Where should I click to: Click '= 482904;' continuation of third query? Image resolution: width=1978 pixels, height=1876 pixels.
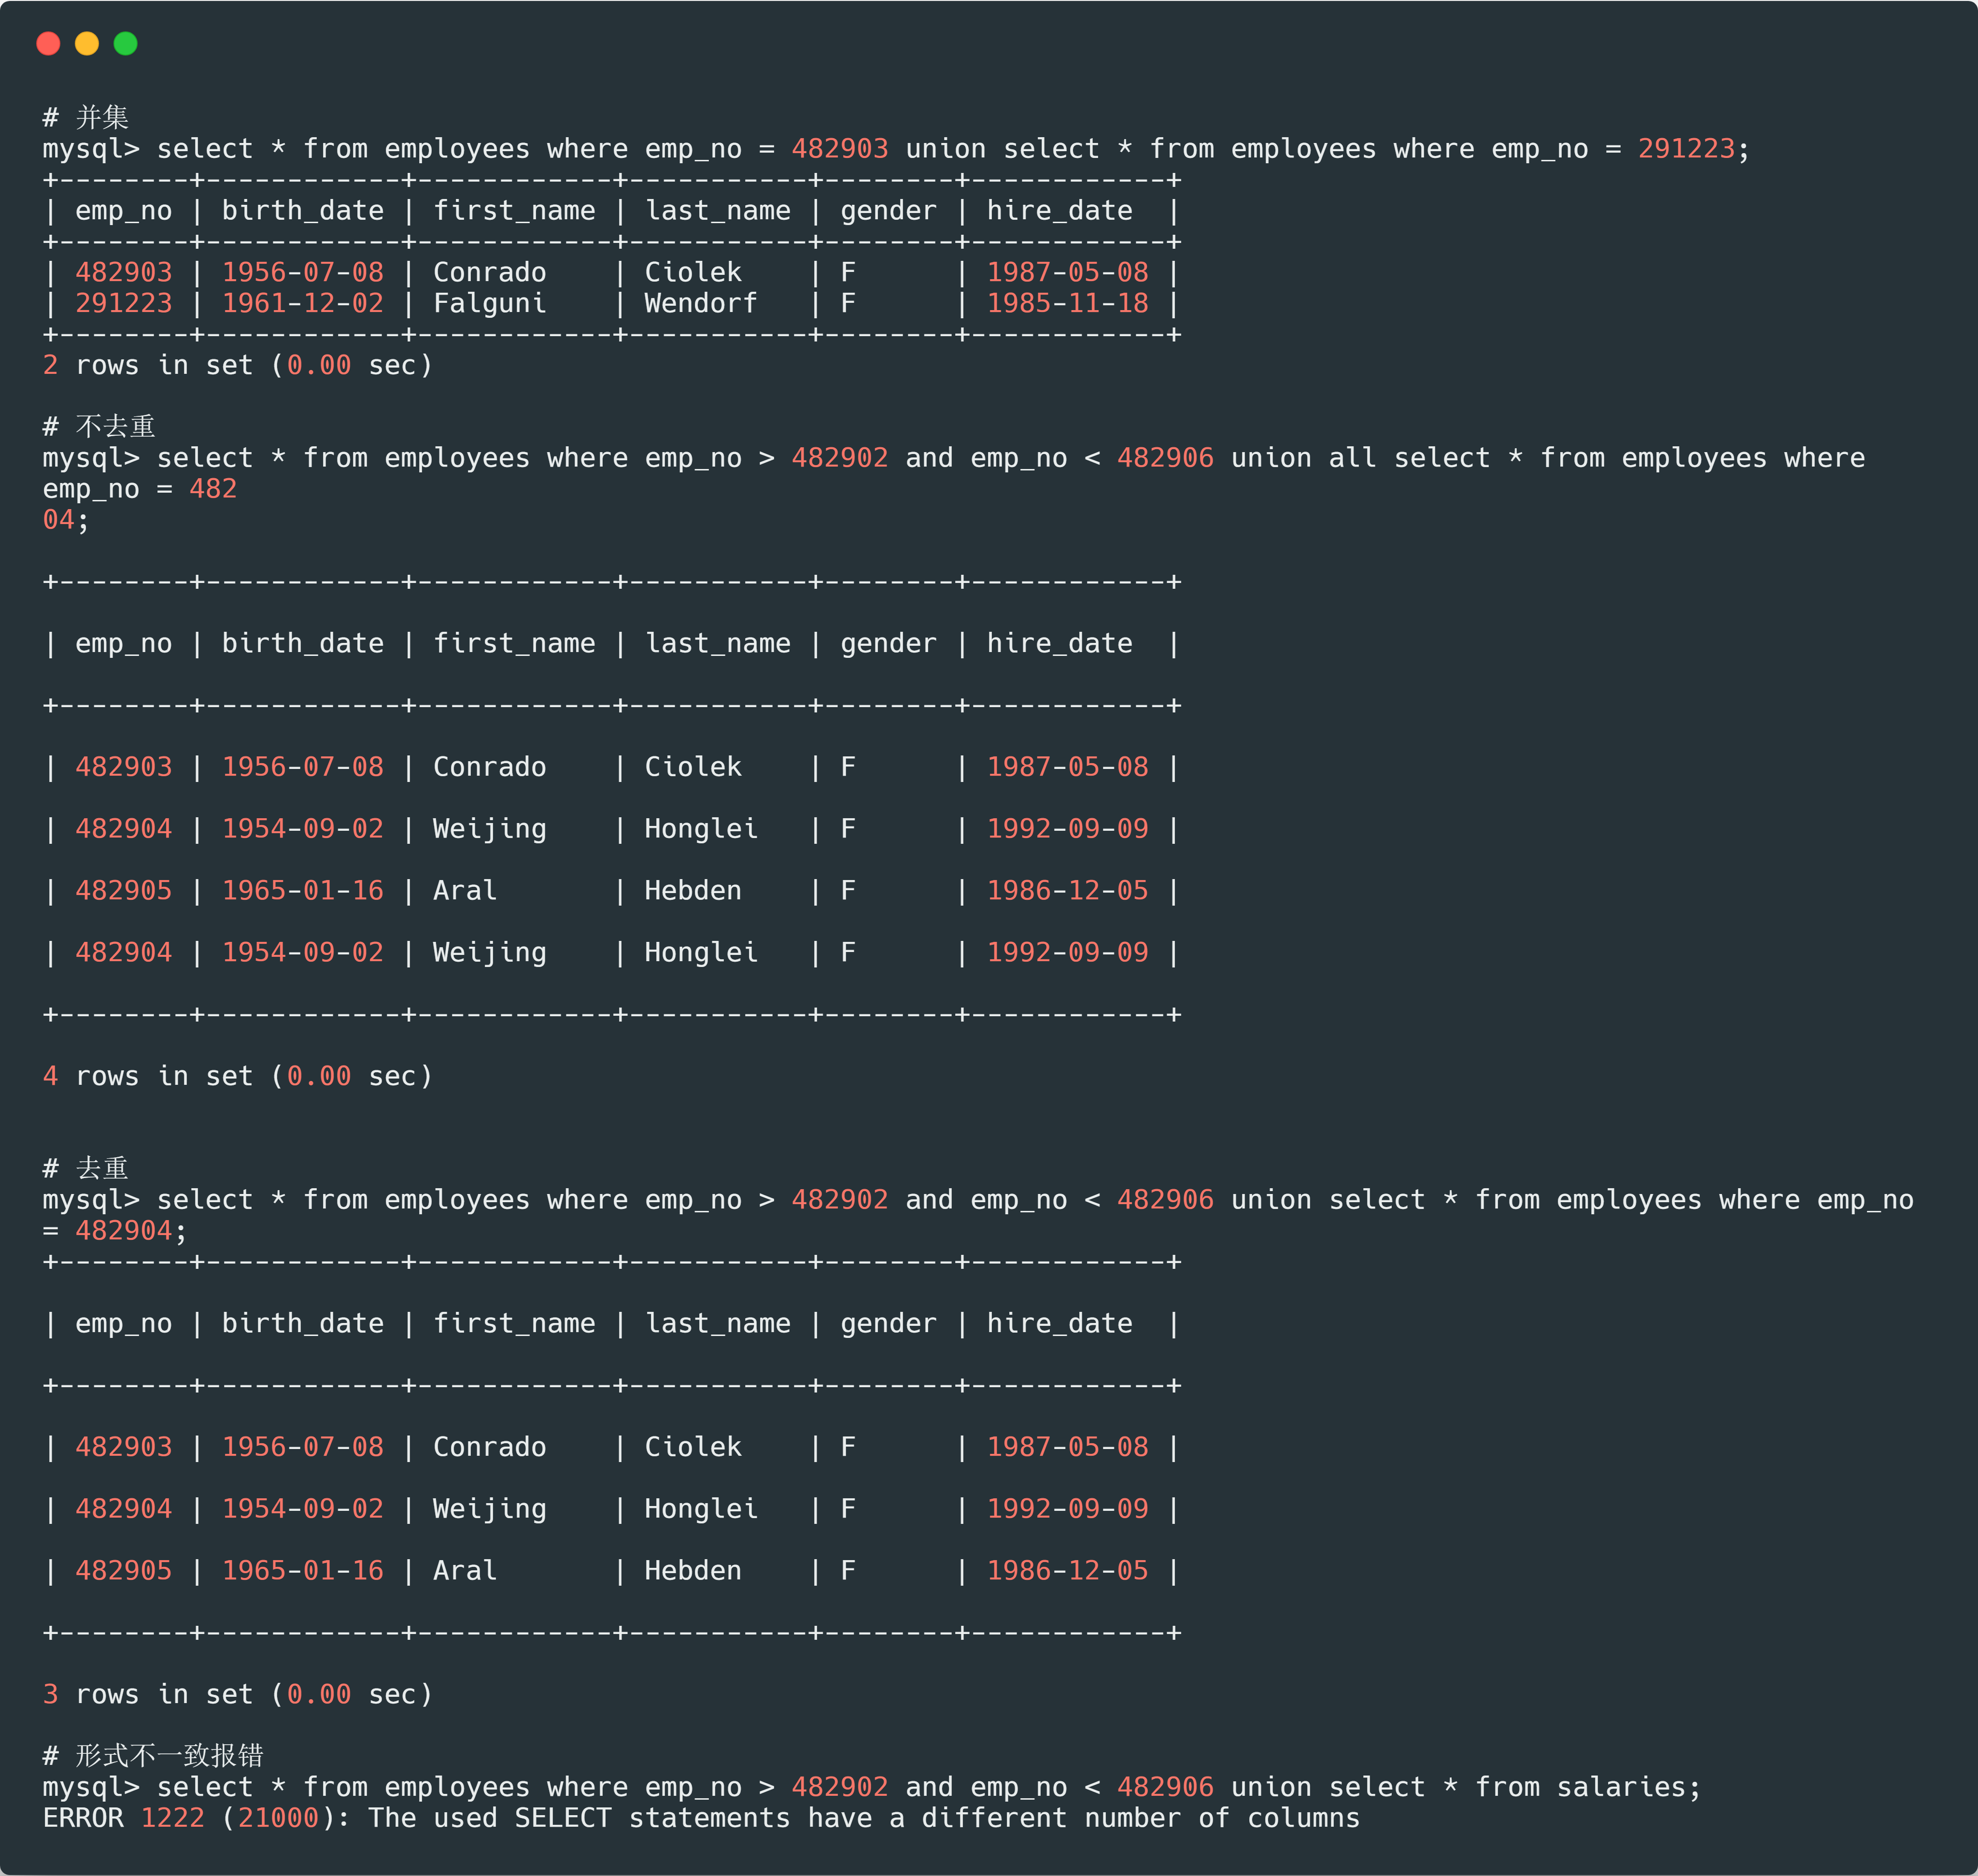click(x=115, y=1231)
